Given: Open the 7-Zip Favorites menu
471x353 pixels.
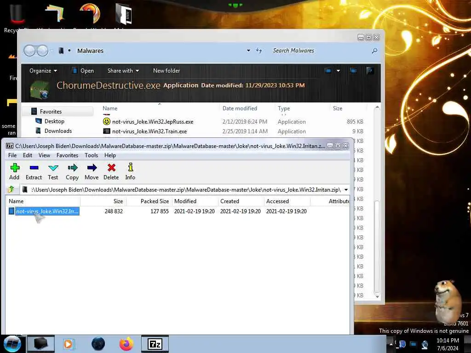Looking at the screenshot, I should [67, 155].
